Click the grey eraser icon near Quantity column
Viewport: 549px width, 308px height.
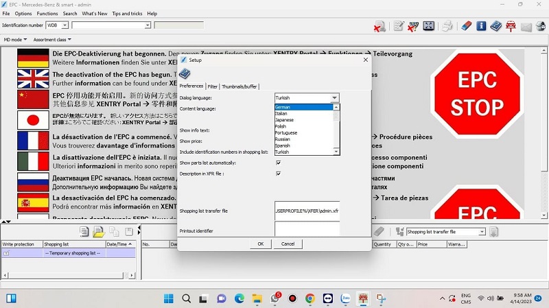tap(379, 231)
